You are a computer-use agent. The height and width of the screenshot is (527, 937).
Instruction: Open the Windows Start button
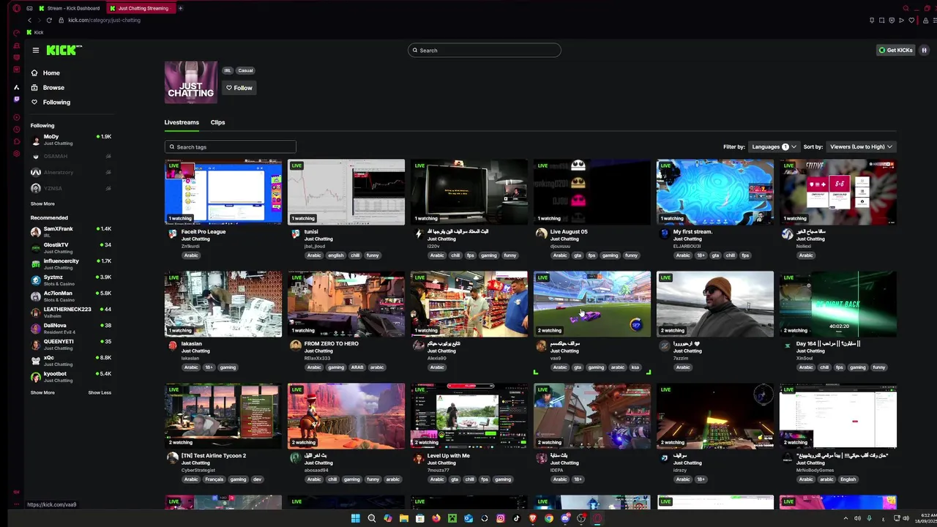355,518
